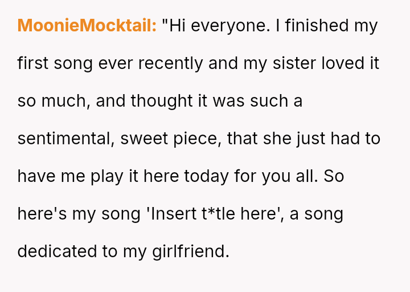410x292 pixels.
Task: Click the word "sentimental"
Action: [65, 139]
